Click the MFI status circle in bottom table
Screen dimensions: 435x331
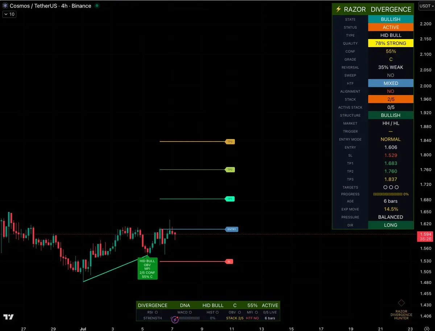point(256,312)
